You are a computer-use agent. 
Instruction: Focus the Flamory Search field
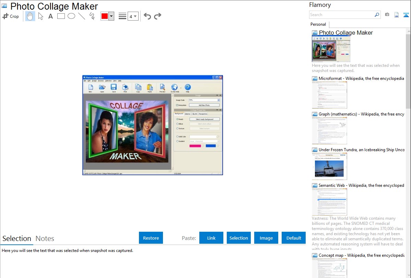[342, 15]
